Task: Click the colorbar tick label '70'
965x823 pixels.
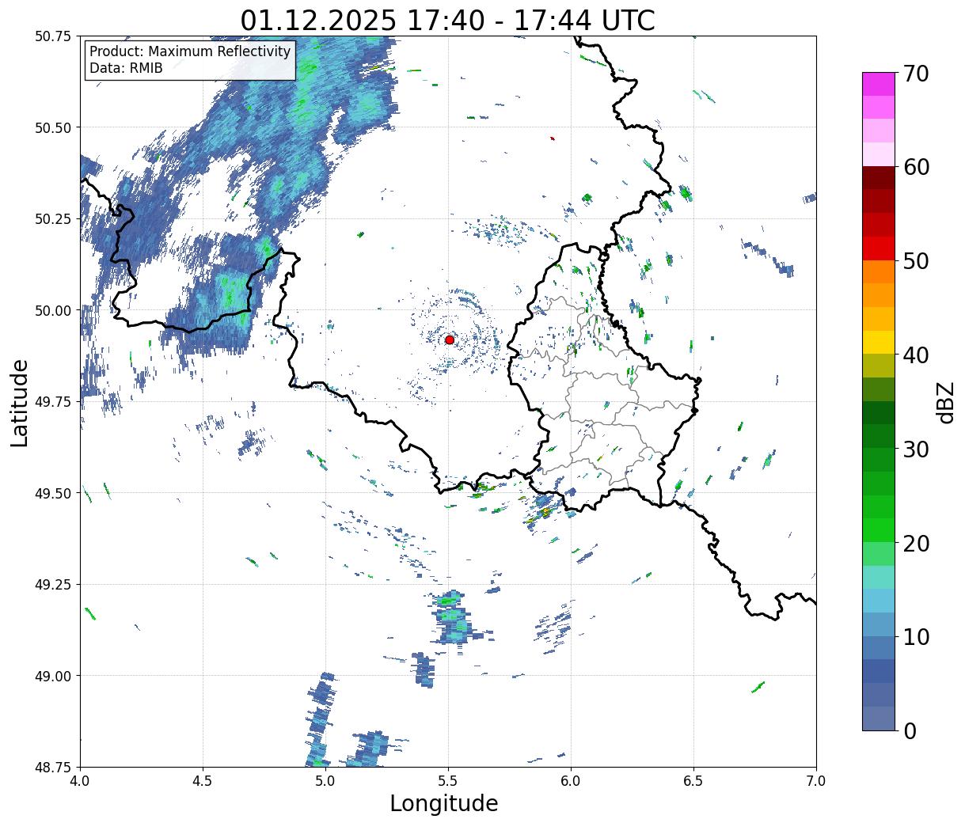Action: pyautogui.click(x=916, y=74)
